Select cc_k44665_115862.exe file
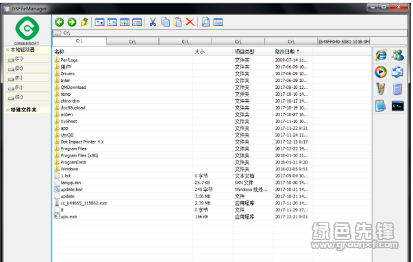The width and height of the screenshot is (413, 262). click(84, 203)
